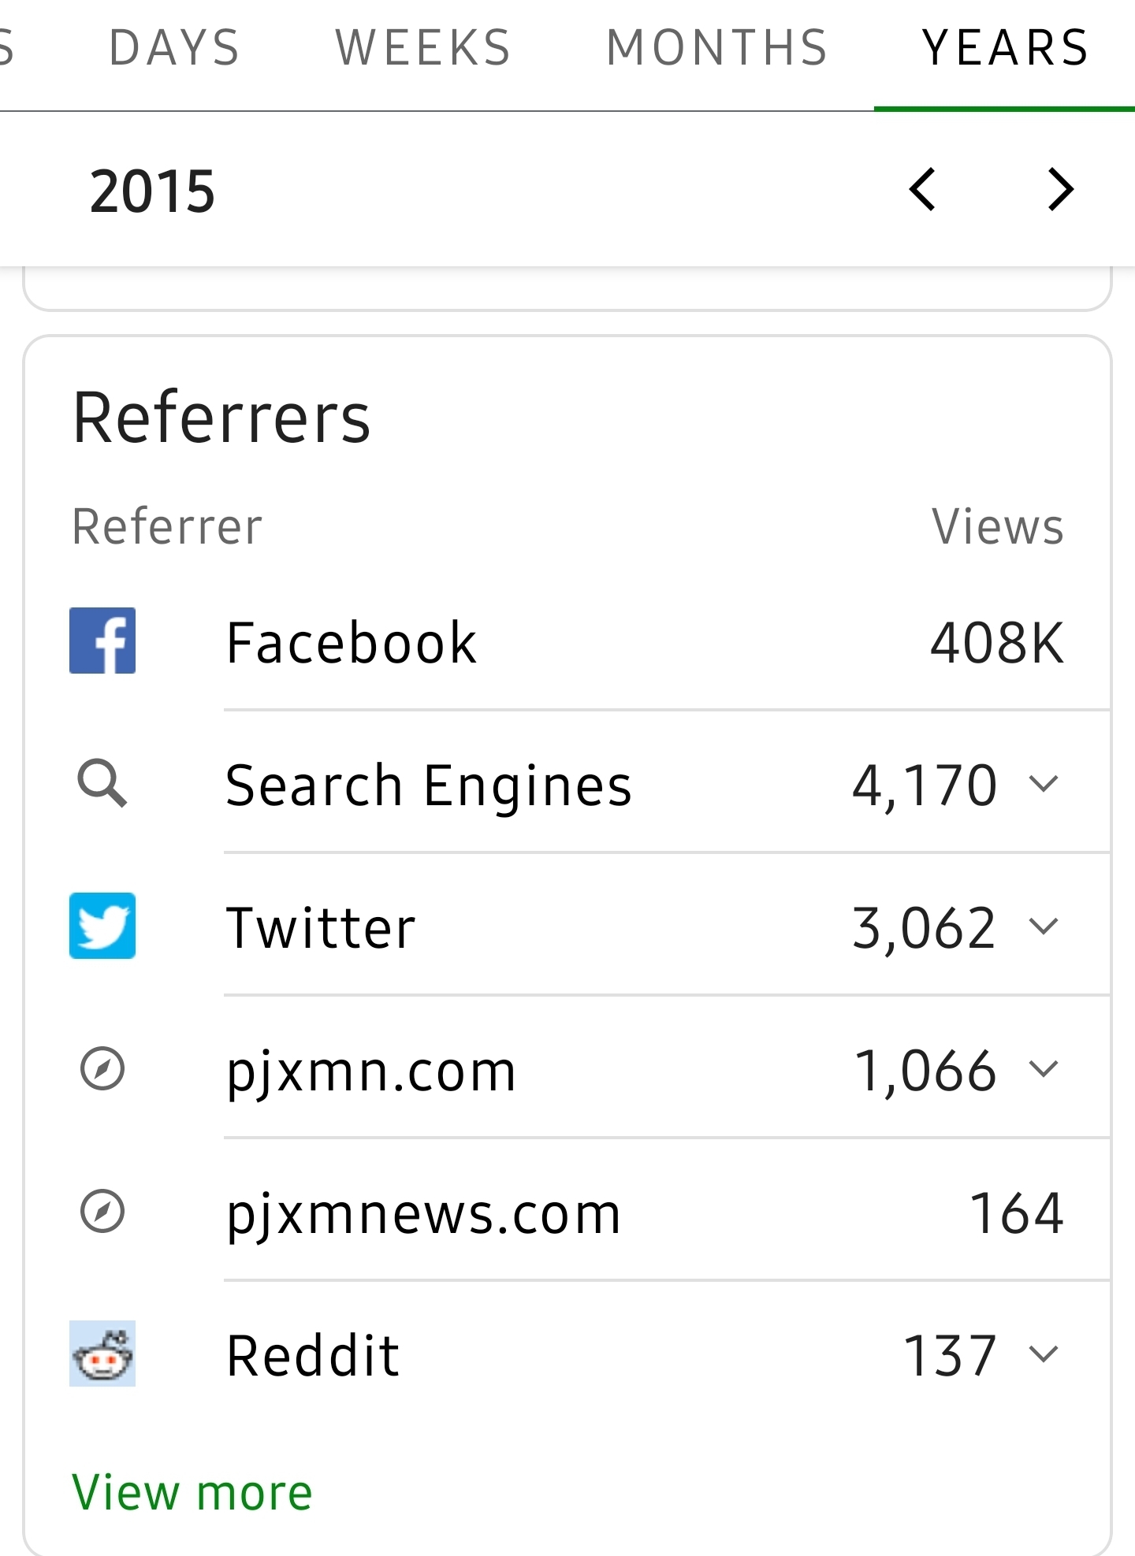This screenshot has width=1135, height=1556.
Task: Click the Search Engines magnifier icon
Action: [102, 784]
